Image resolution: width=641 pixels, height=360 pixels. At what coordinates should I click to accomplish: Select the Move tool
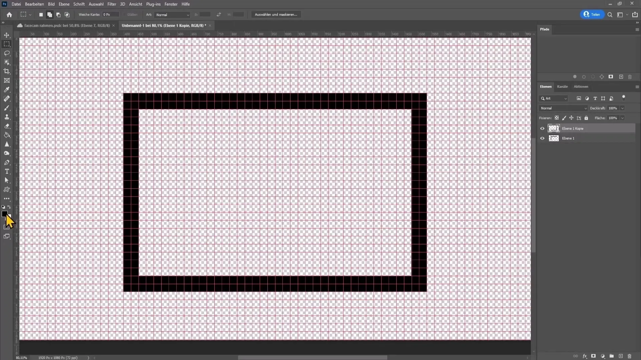(7, 34)
